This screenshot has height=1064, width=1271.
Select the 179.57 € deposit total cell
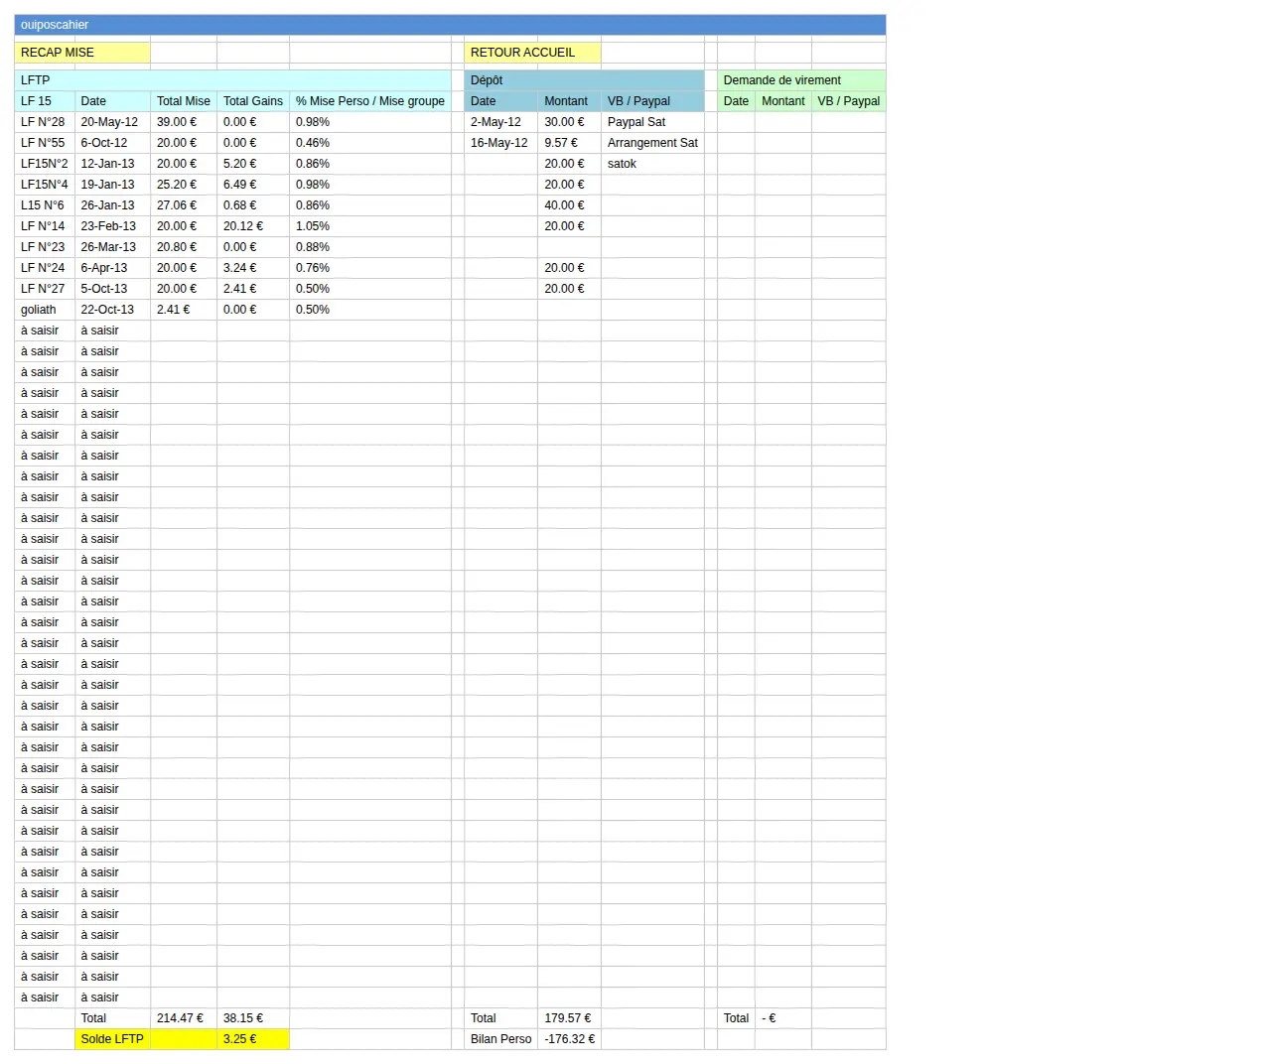[x=569, y=1018]
